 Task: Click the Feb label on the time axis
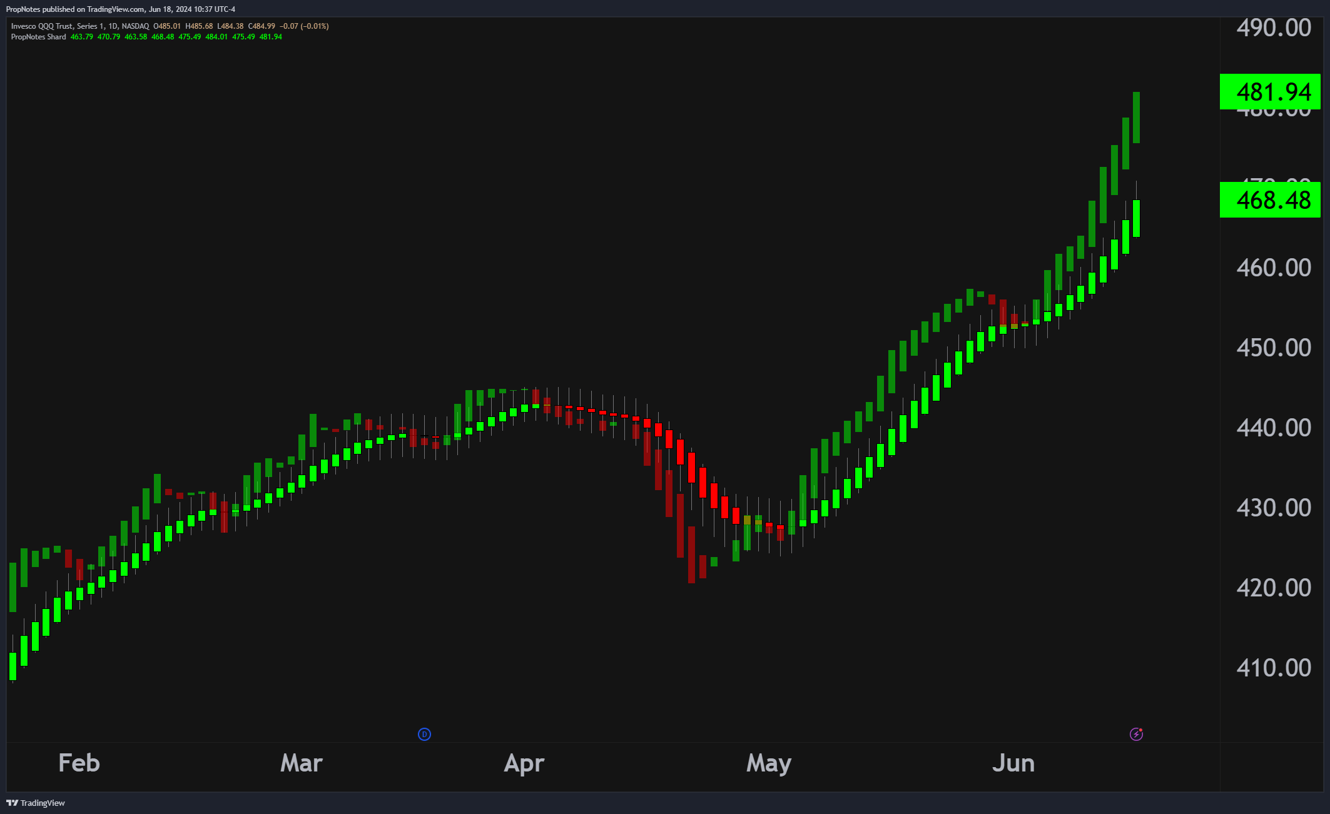tap(78, 763)
